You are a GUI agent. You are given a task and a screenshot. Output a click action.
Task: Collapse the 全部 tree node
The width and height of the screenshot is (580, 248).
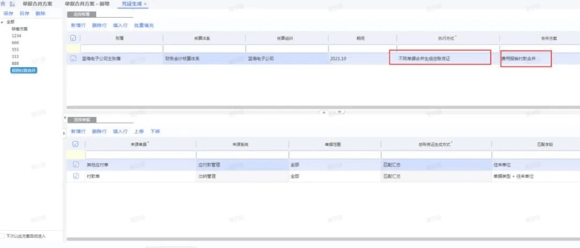[3, 22]
